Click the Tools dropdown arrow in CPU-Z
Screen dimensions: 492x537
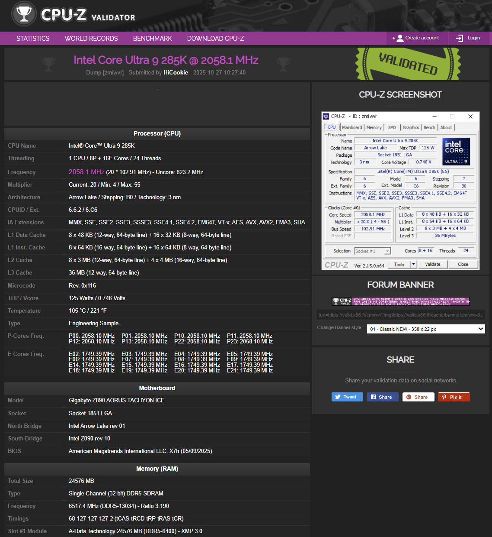click(x=413, y=264)
